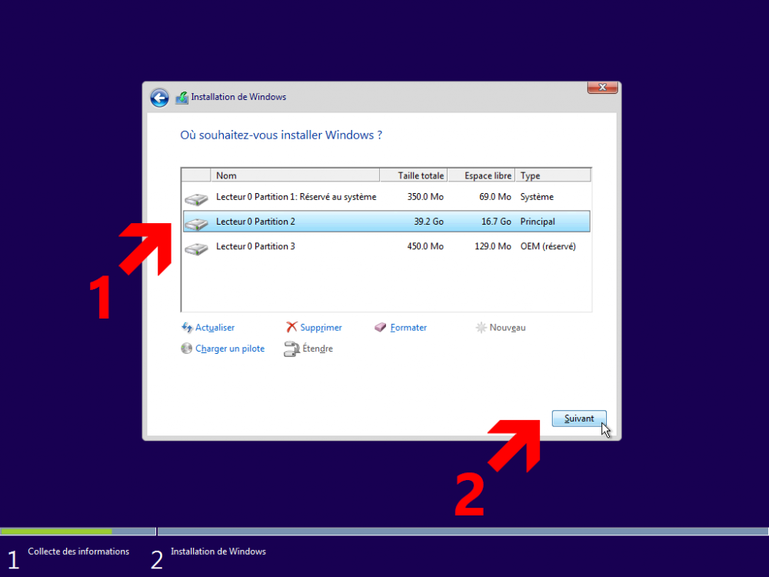This screenshot has width=769, height=577.
Task: Proceed with the Suivant button
Action: click(x=579, y=419)
